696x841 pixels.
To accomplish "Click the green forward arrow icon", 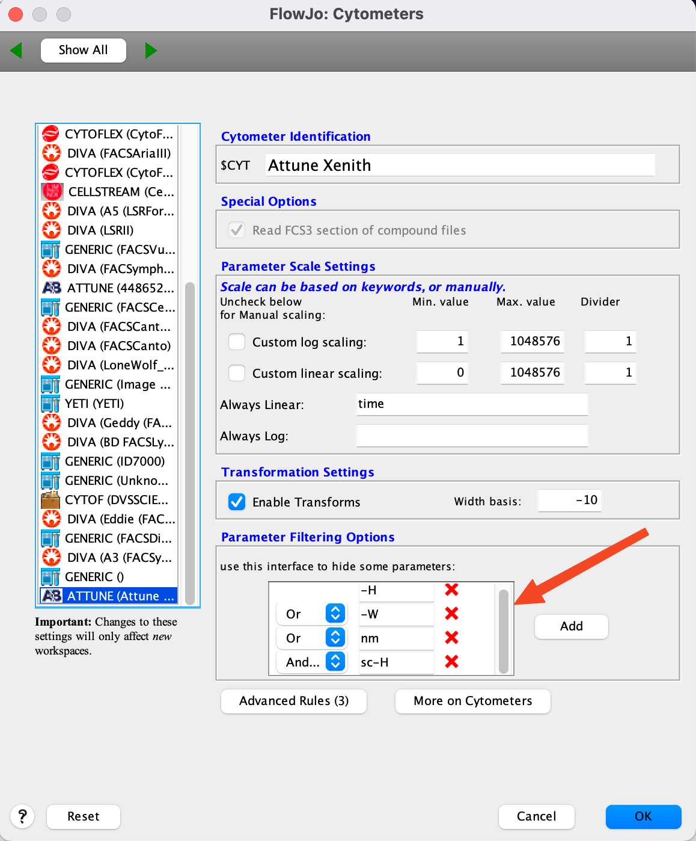I will click(x=151, y=51).
